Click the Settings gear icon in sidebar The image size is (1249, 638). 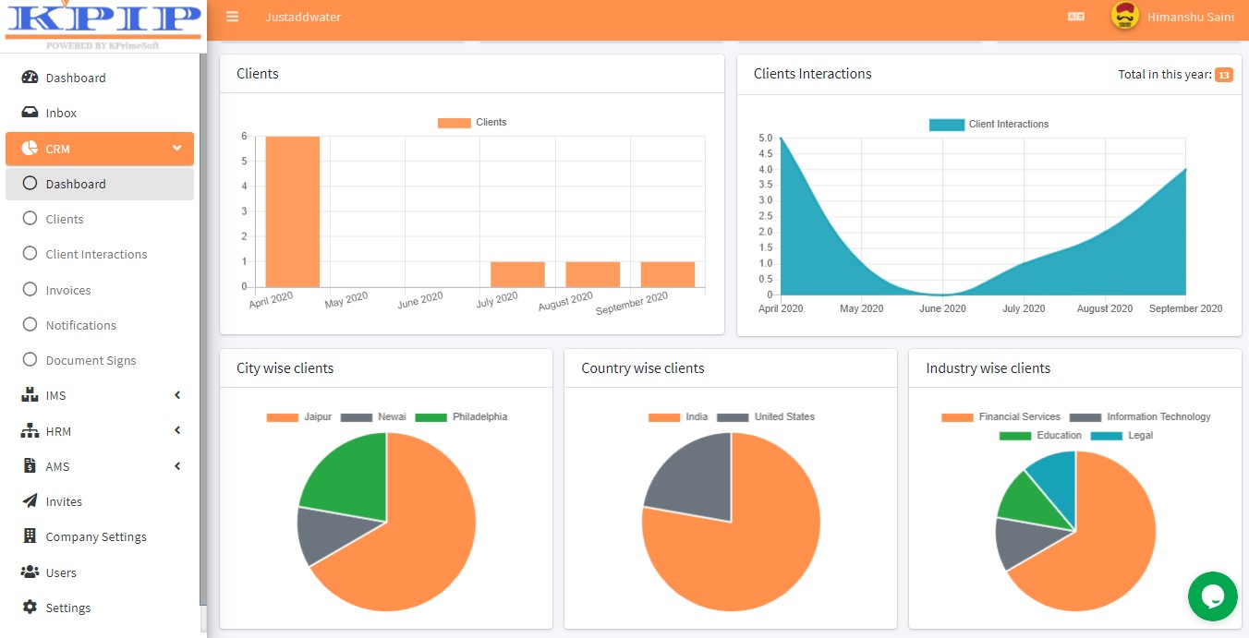click(x=30, y=608)
